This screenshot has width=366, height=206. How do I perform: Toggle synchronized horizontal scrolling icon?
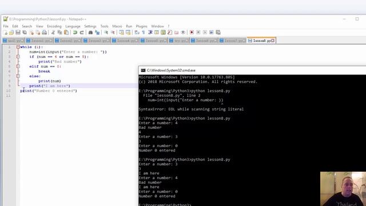128,33
